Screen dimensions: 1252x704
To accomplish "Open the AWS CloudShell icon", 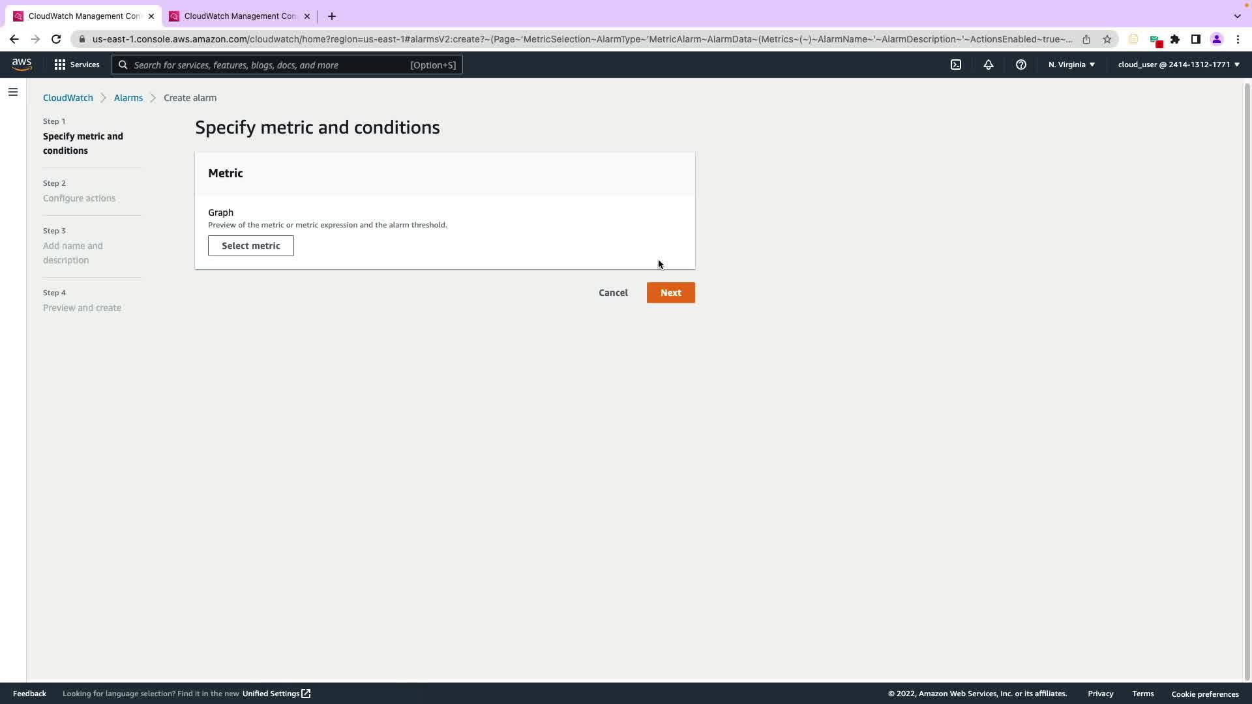I will click(955, 65).
